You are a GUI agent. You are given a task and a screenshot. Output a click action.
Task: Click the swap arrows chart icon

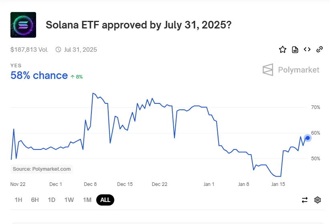305,200
